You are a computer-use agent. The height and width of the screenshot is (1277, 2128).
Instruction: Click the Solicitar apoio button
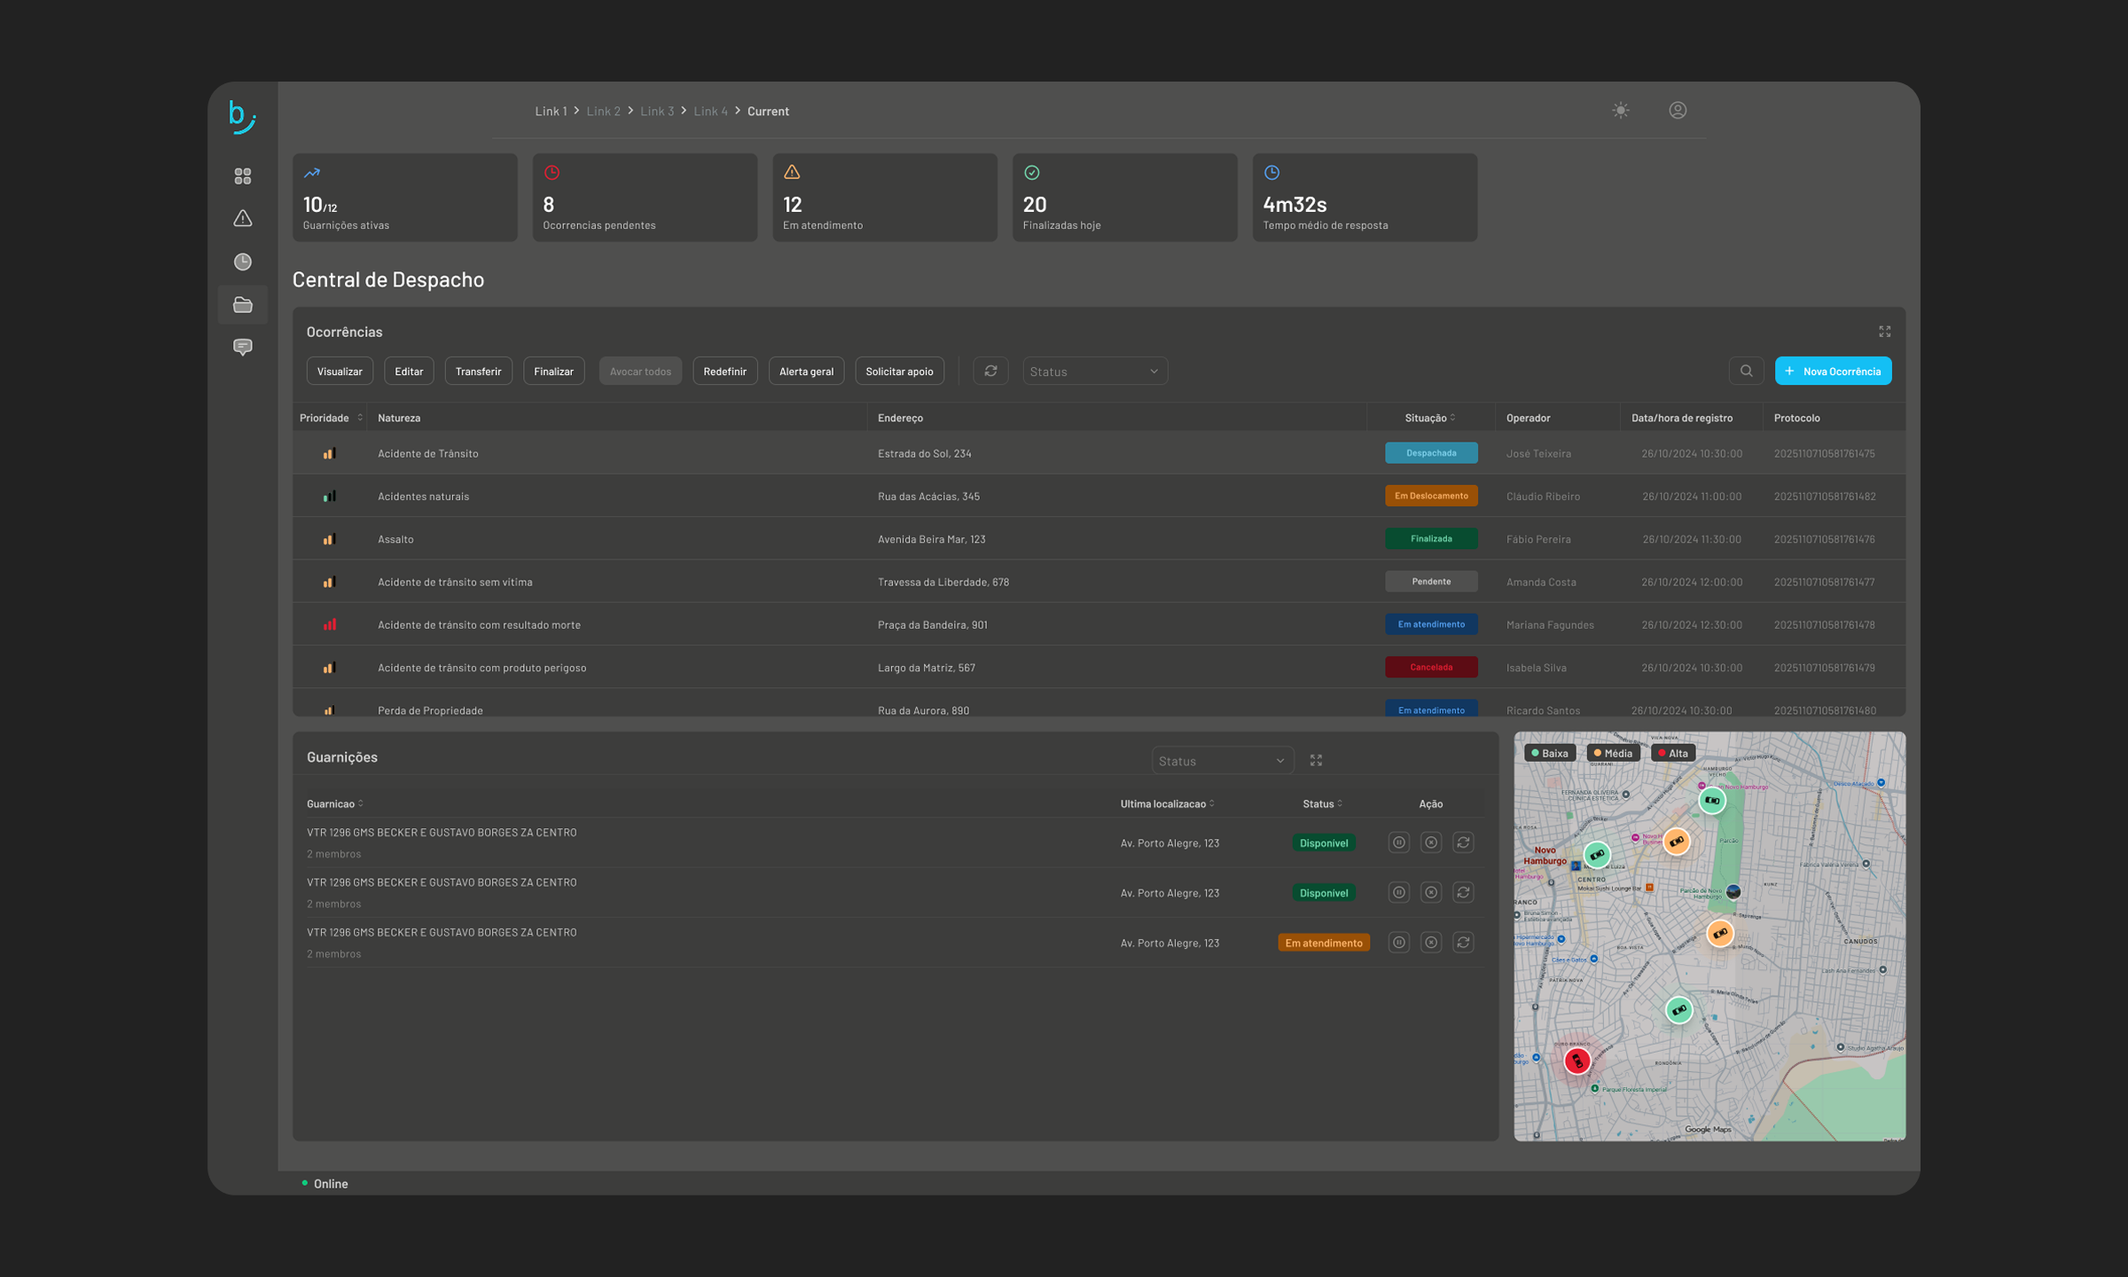tap(898, 371)
